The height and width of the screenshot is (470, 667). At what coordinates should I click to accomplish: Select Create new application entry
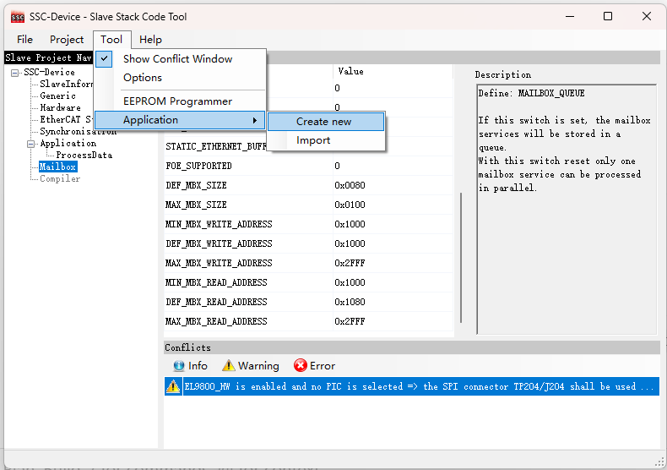click(x=326, y=122)
